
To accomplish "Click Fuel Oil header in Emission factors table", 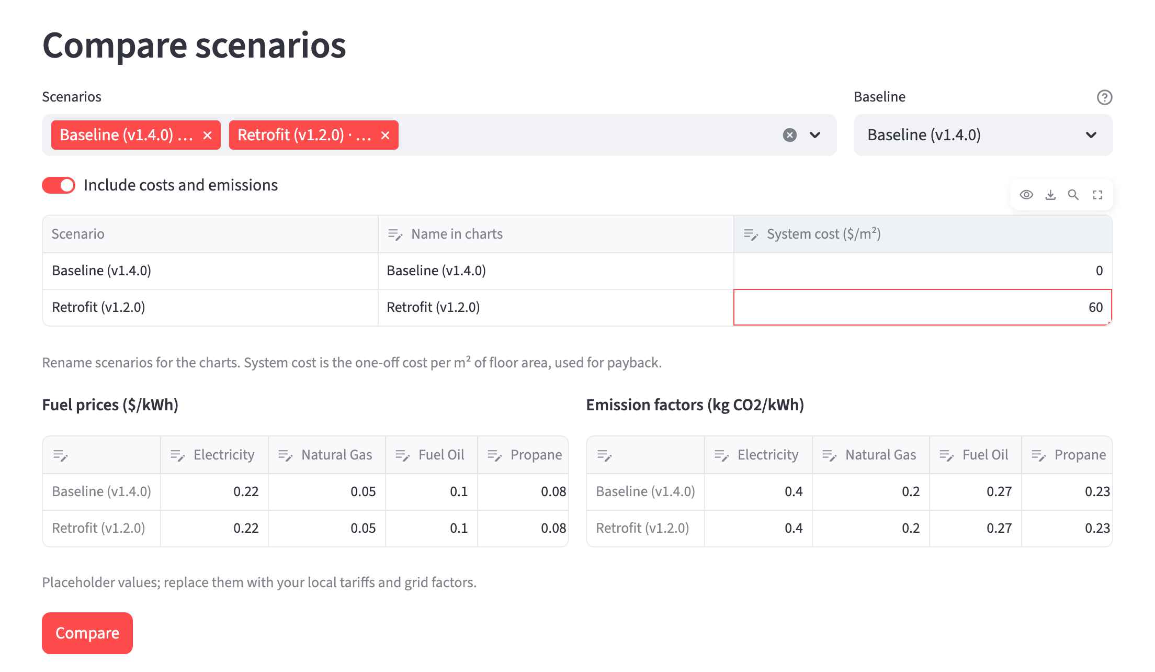I will [976, 455].
